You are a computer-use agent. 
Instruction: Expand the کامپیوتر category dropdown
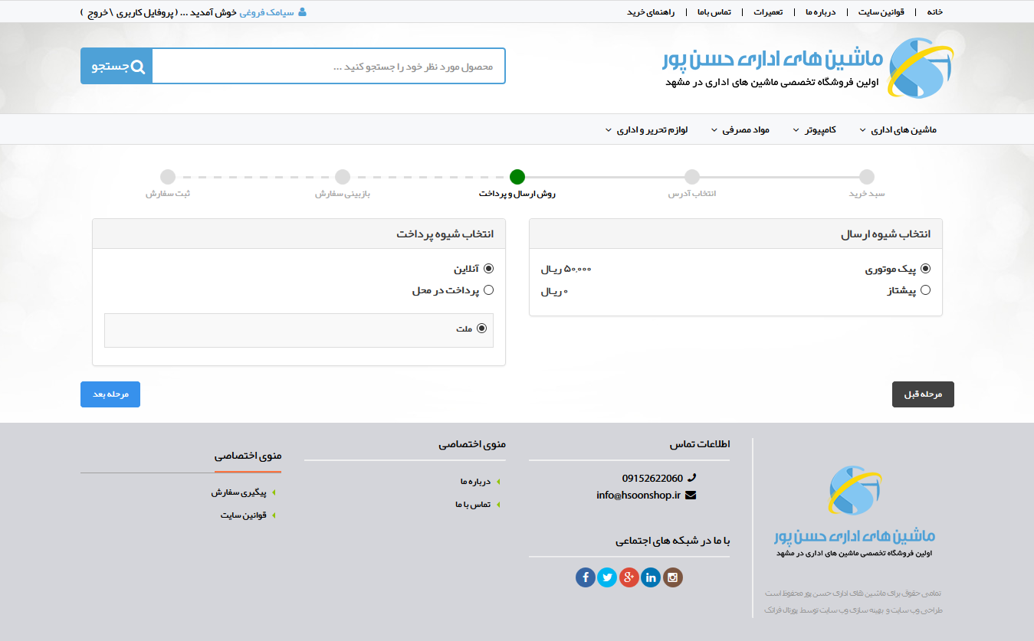coord(814,130)
